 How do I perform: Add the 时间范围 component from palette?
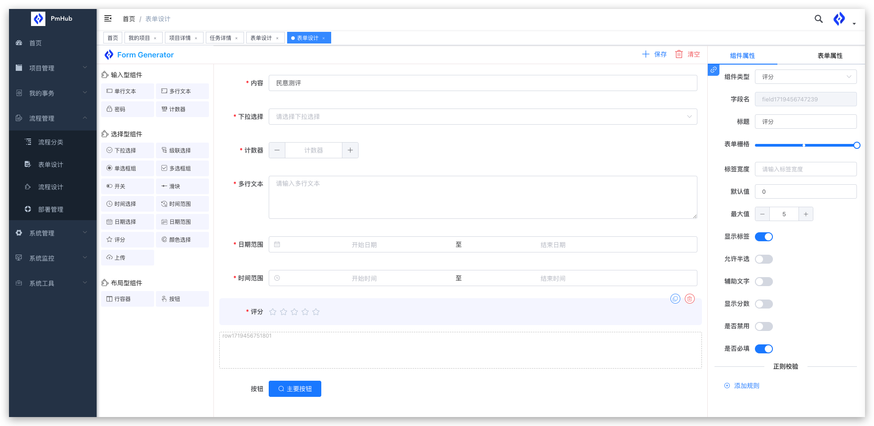point(182,204)
